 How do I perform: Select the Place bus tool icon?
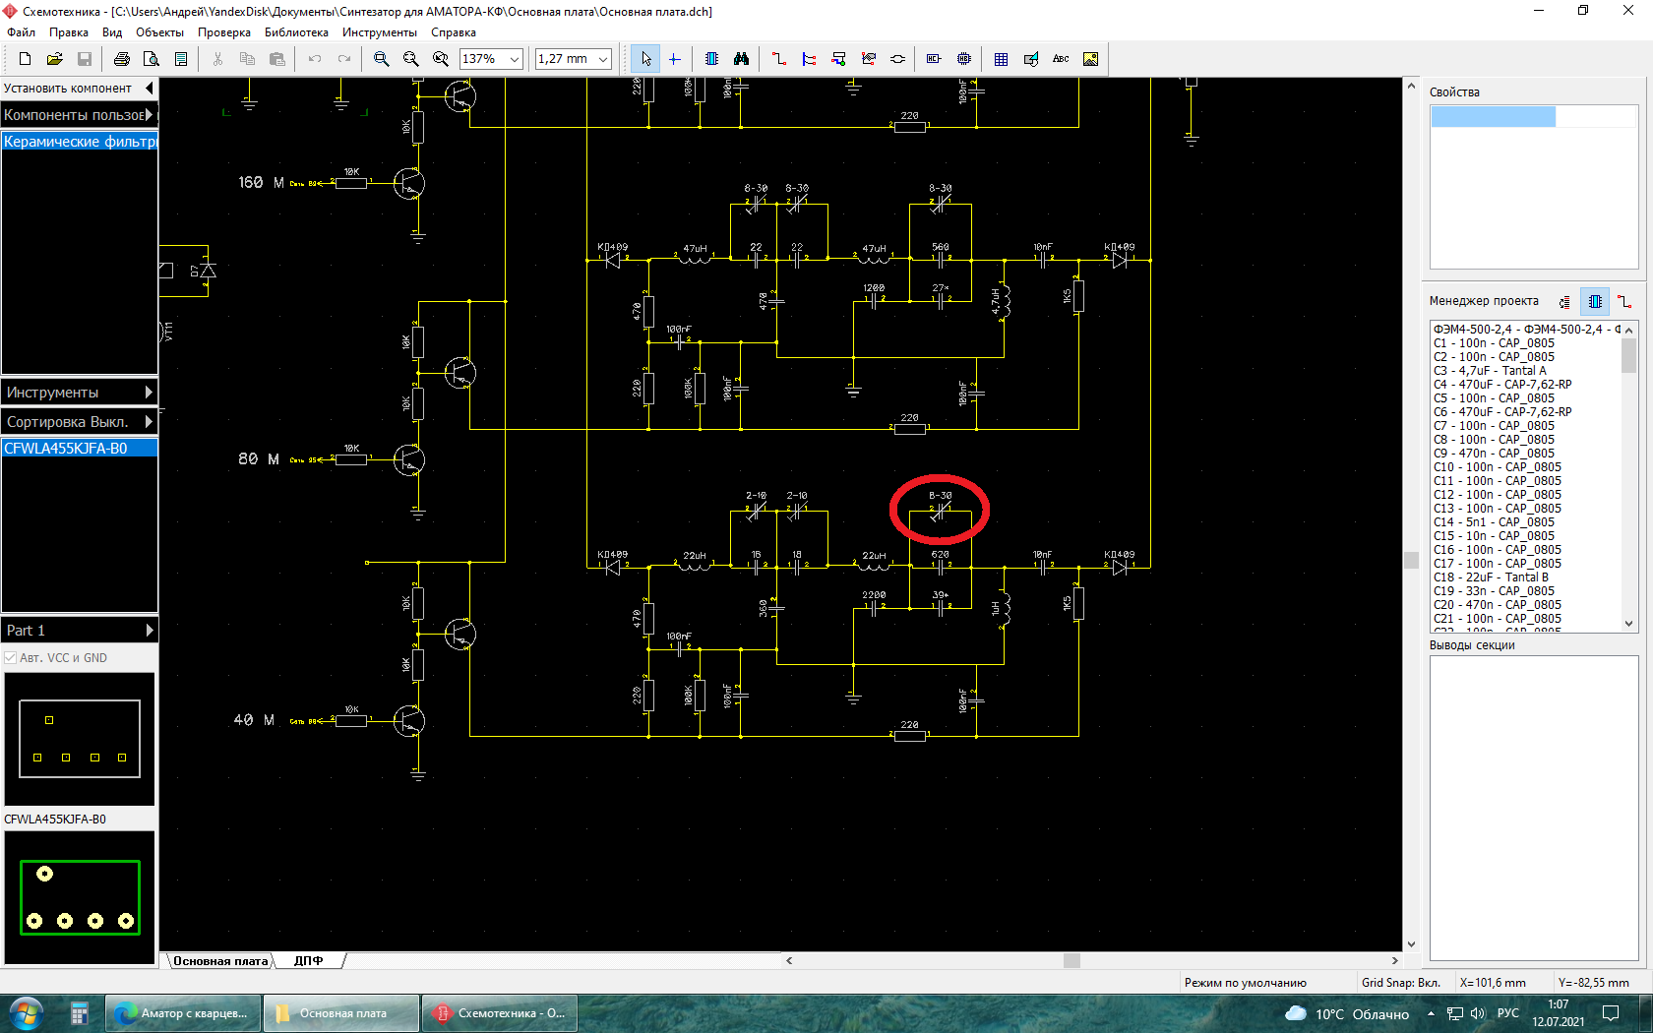[x=809, y=59]
